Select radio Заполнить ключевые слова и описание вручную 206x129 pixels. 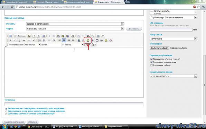(x=6, y=114)
